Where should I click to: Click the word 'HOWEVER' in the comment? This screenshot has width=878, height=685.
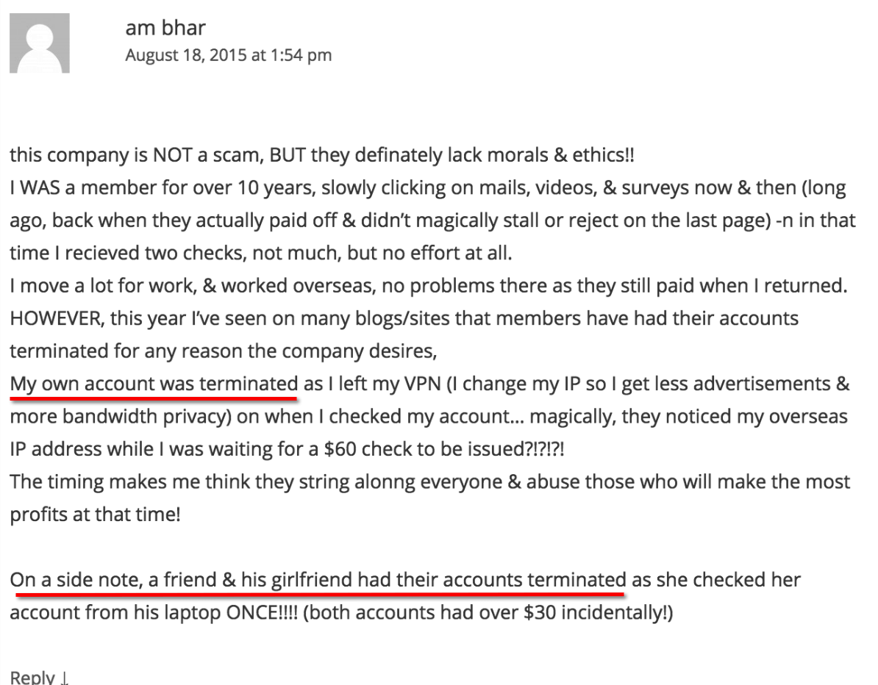pos(57,318)
